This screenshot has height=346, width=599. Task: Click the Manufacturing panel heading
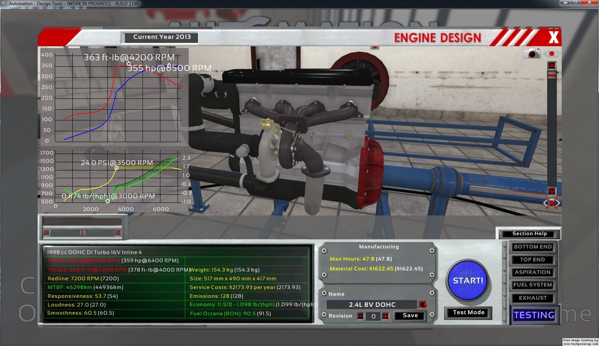pyautogui.click(x=379, y=247)
